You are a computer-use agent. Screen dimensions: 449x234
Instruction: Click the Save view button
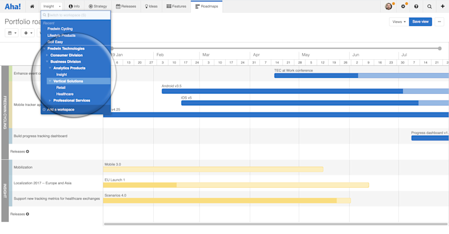420,22
